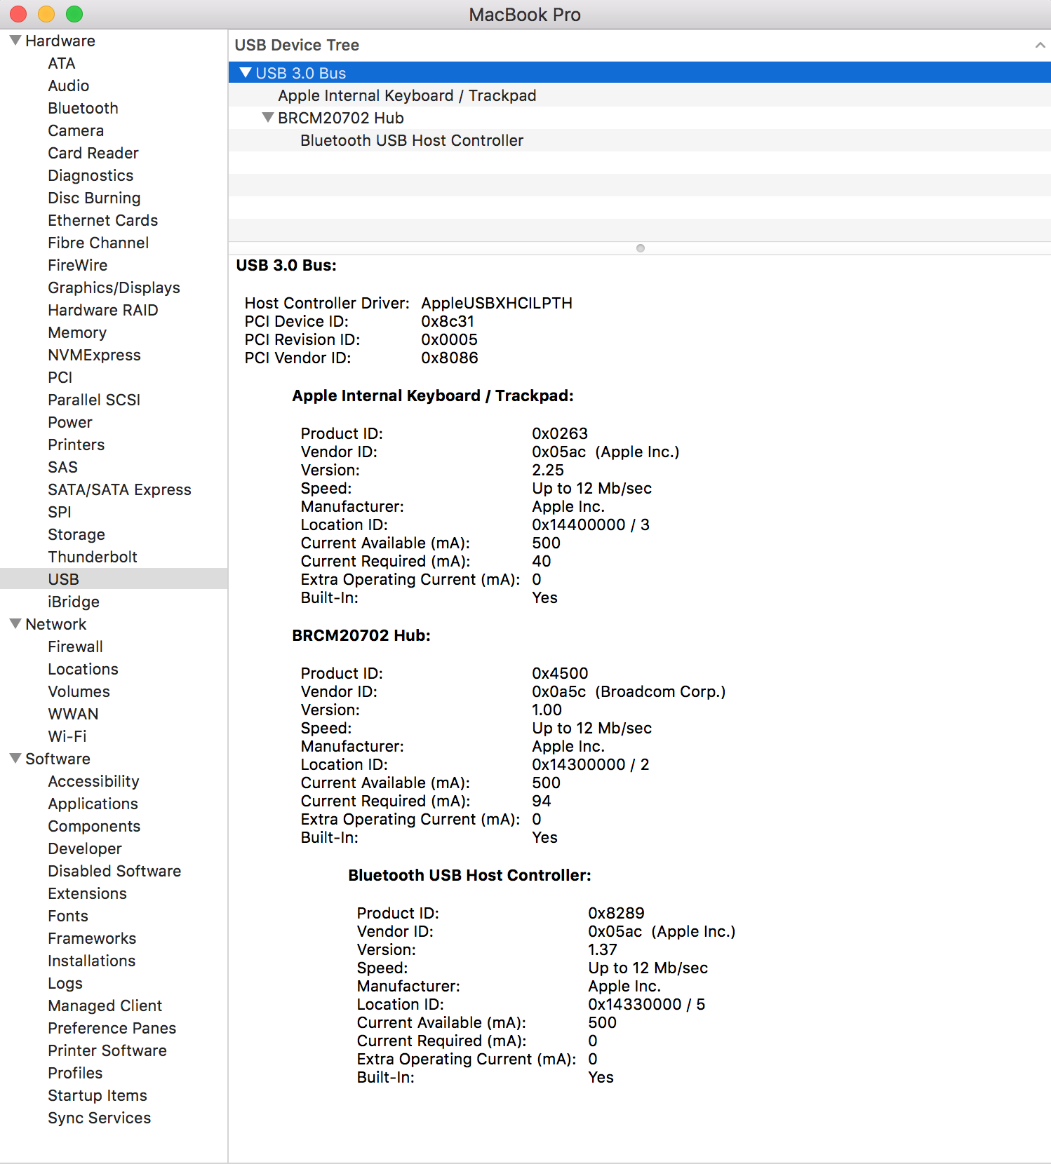Click the pane splitter handle dot
Viewport: 1051px width, 1164px height.
tap(640, 248)
